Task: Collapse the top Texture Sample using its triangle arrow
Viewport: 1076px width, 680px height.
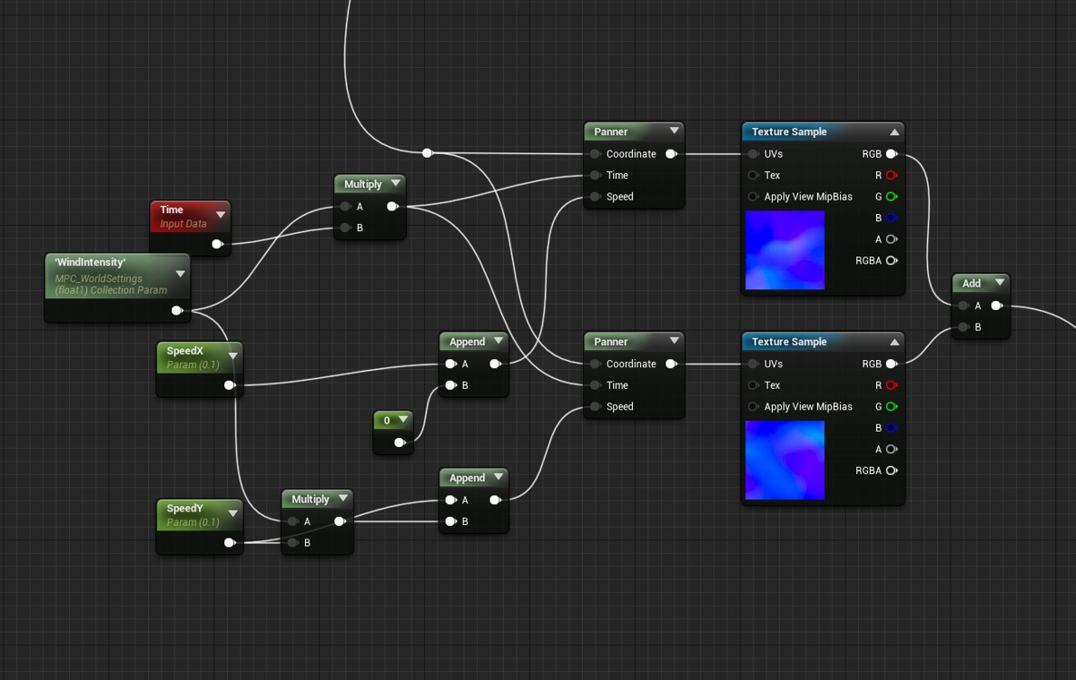Action: tap(894, 132)
